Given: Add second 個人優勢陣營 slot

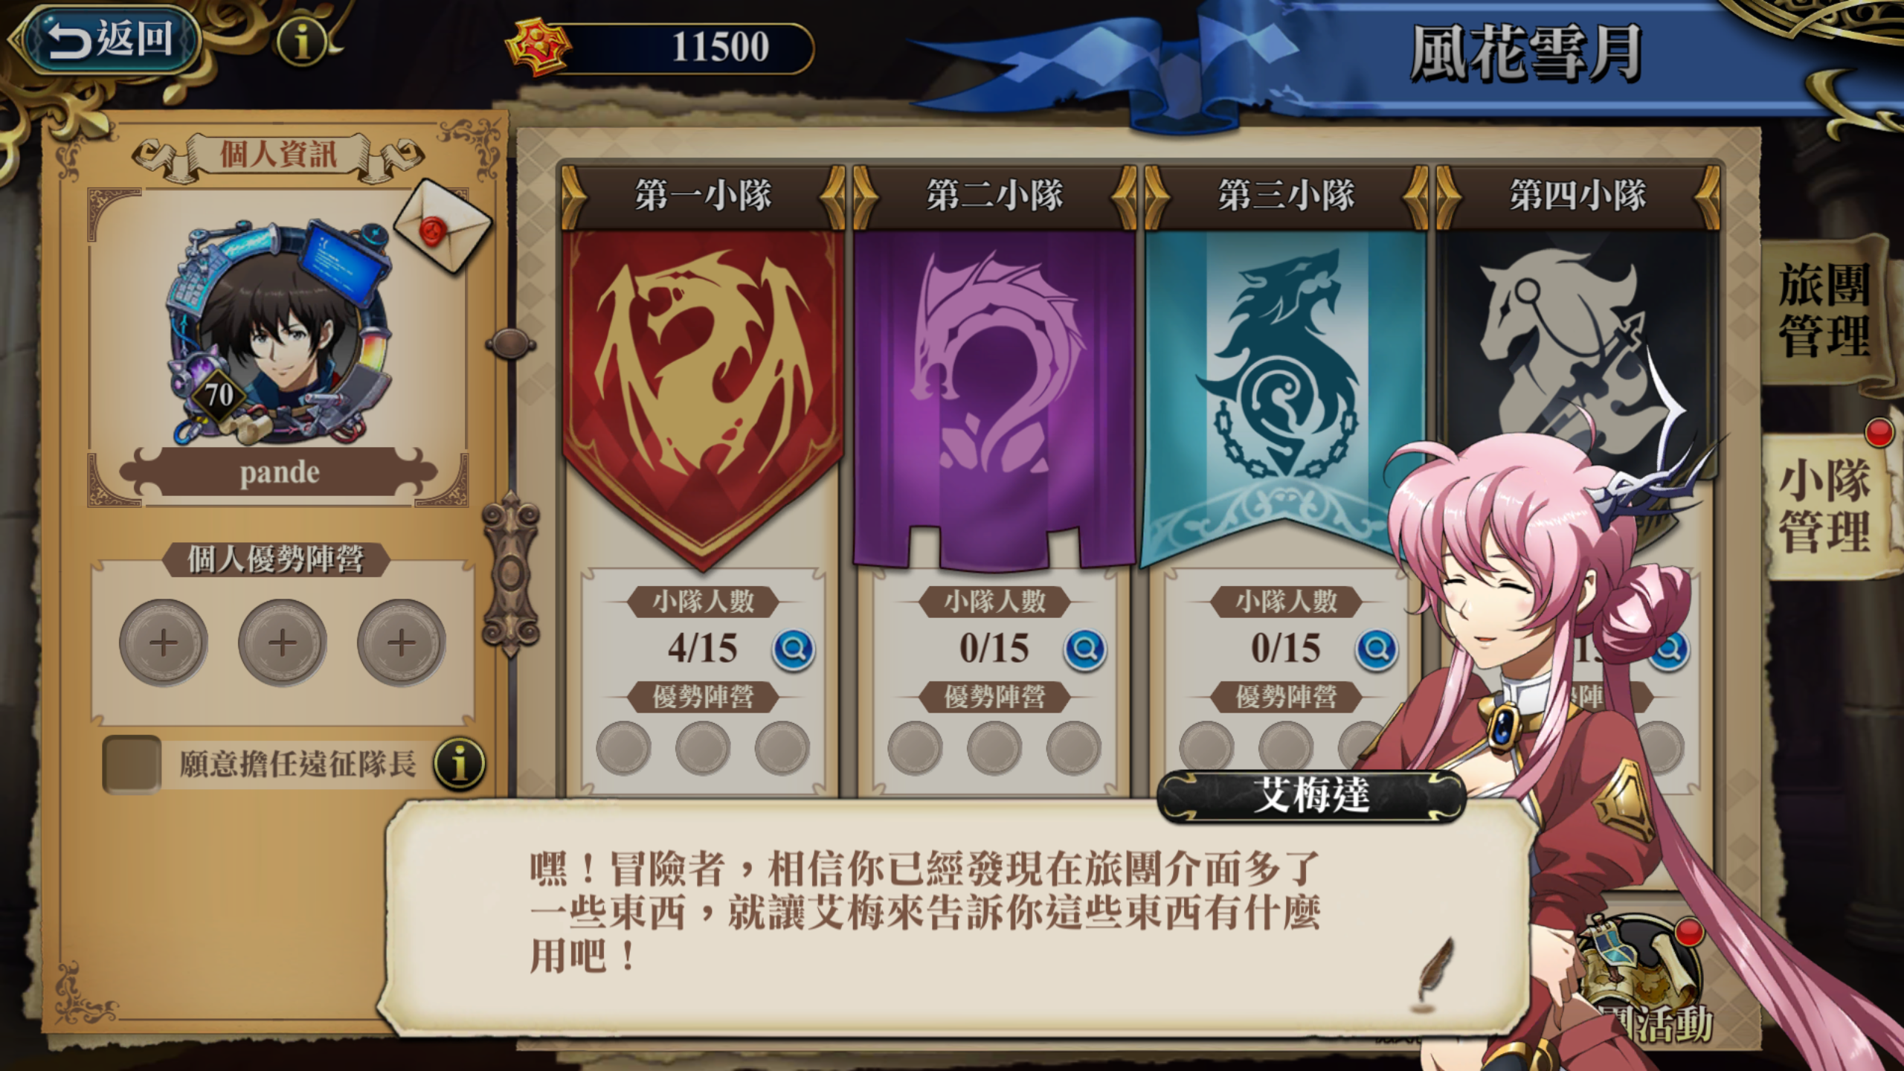Looking at the screenshot, I should click(283, 643).
